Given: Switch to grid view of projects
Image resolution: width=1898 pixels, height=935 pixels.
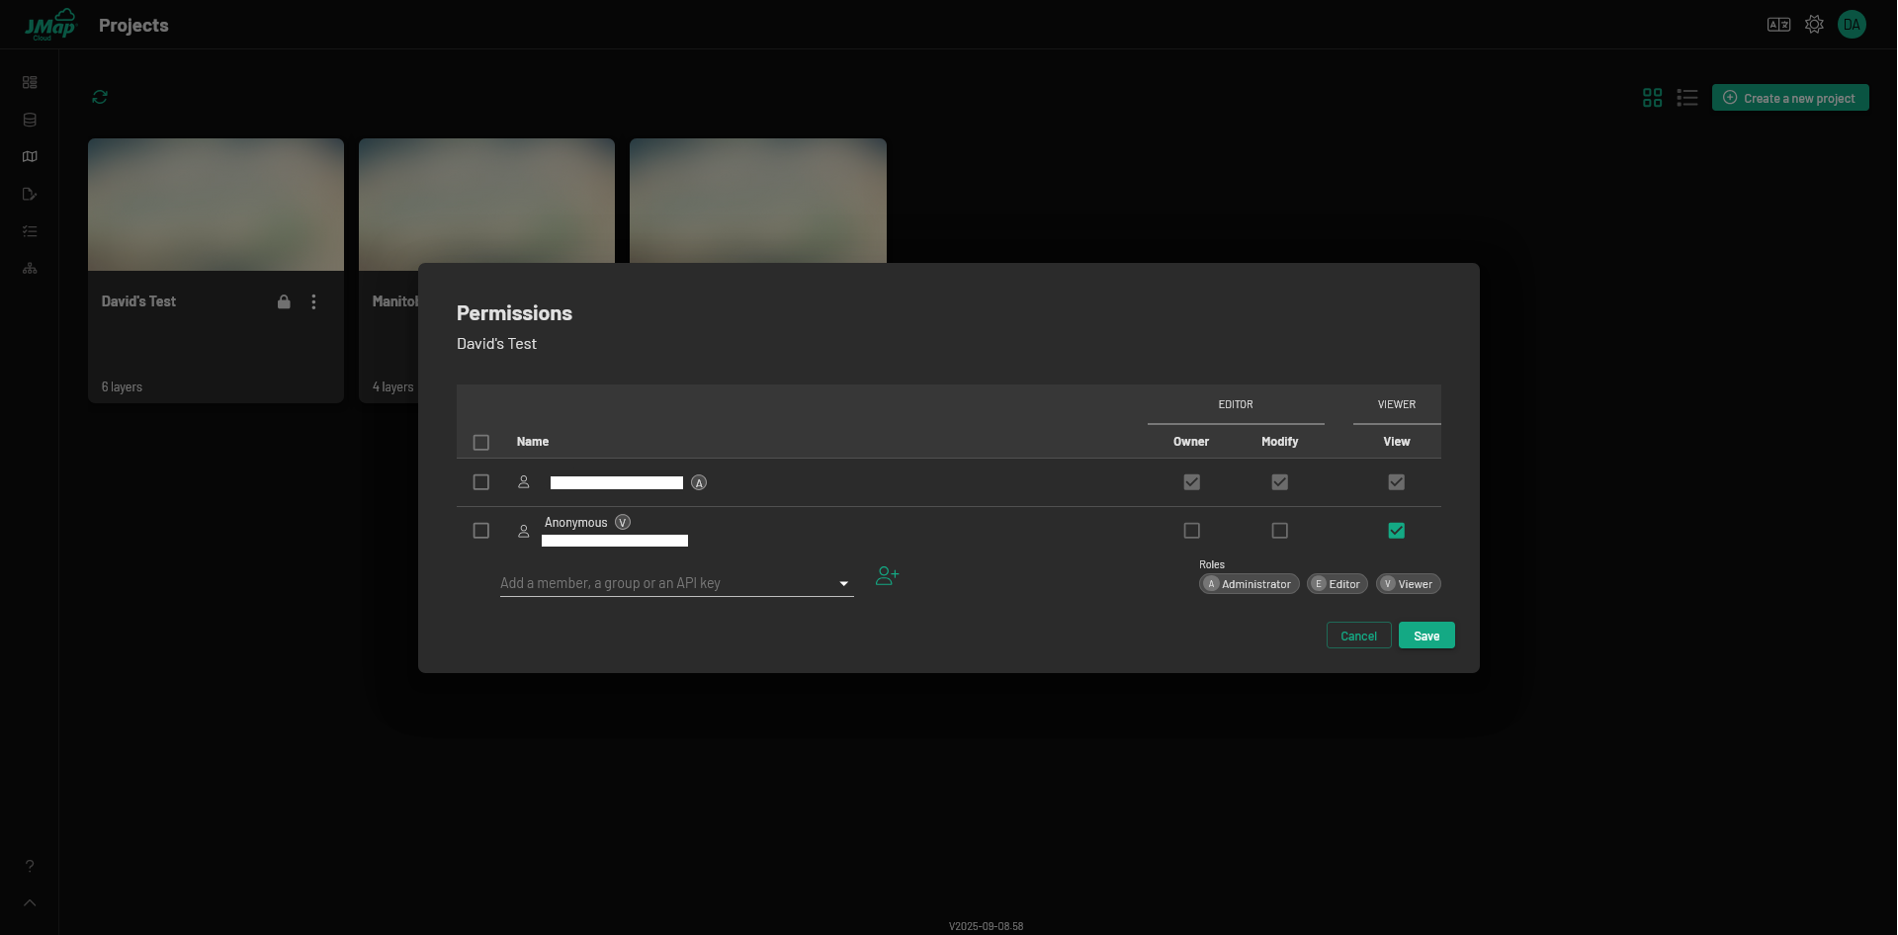Looking at the screenshot, I should point(1652,98).
